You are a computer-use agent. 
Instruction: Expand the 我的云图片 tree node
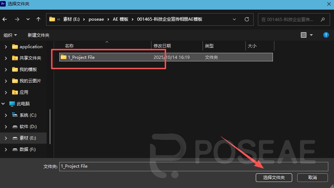click(6, 81)
